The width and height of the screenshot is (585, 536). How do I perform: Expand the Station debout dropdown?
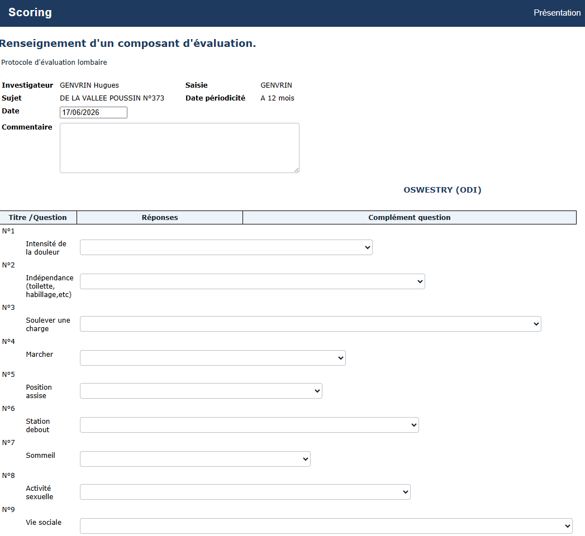pyautogui.click(x=249, y=425)
